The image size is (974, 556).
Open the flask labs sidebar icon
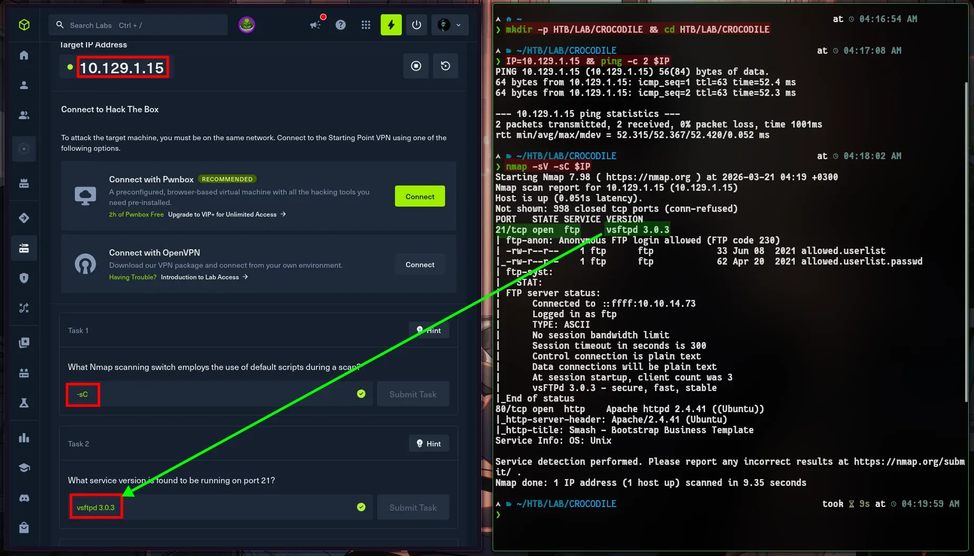24,403
